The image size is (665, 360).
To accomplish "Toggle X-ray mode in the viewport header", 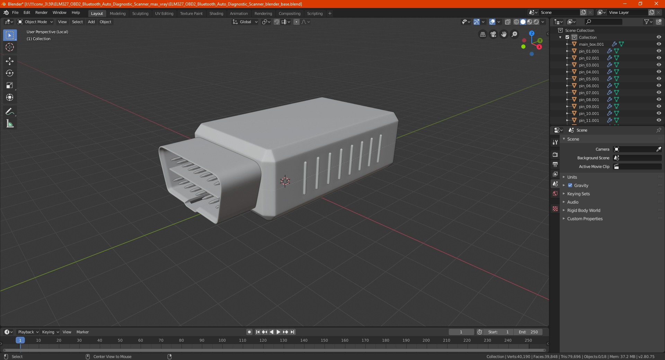I will click(x=508, y=22).
